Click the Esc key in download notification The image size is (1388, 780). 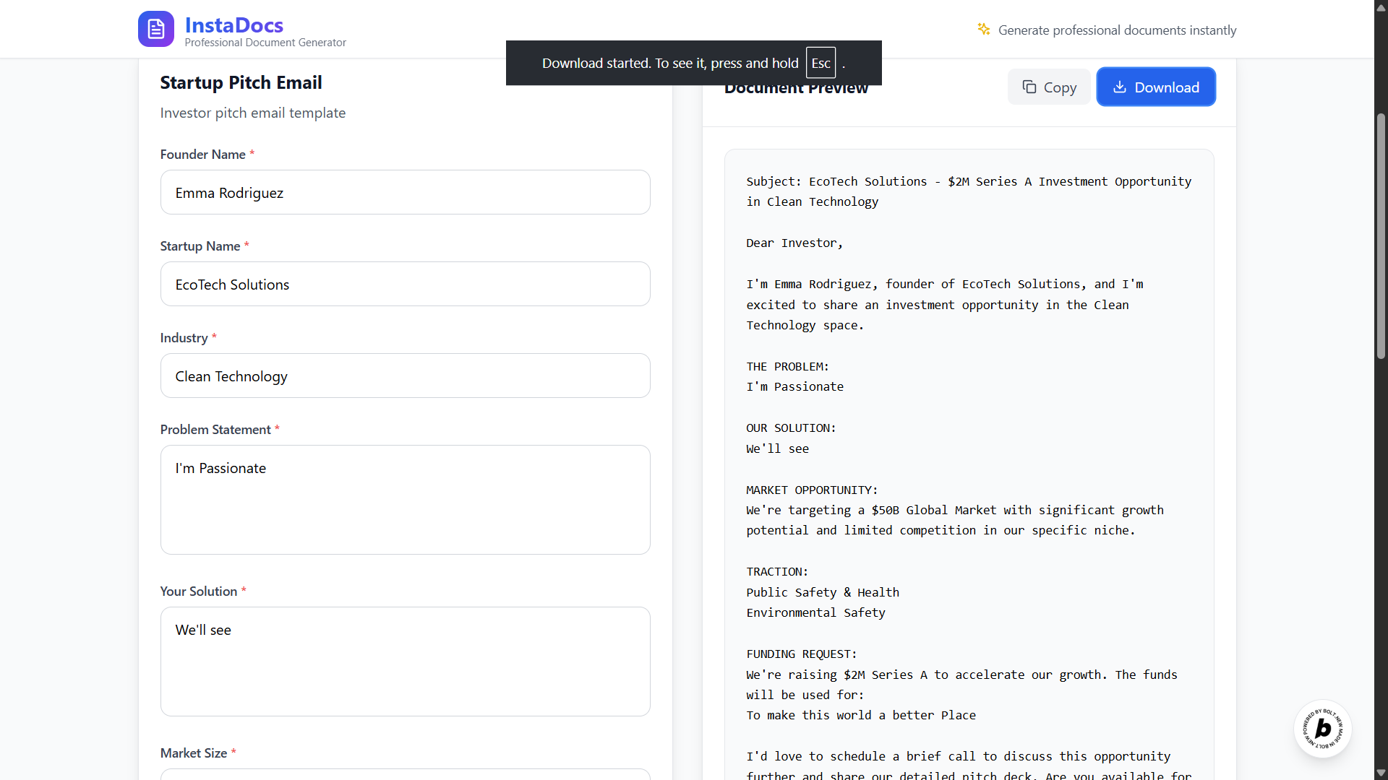(821, 63)
